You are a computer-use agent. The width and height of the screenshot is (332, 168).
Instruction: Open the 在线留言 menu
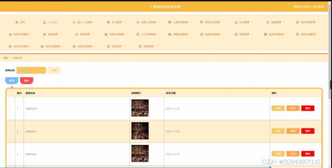click(115, 46)
